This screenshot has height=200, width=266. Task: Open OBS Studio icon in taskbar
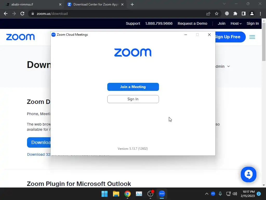150,194
